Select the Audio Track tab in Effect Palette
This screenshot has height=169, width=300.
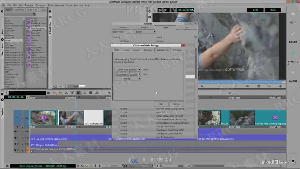click(32, 10)
